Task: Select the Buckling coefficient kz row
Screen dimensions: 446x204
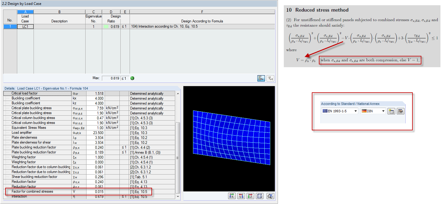Action: [89, 103]
